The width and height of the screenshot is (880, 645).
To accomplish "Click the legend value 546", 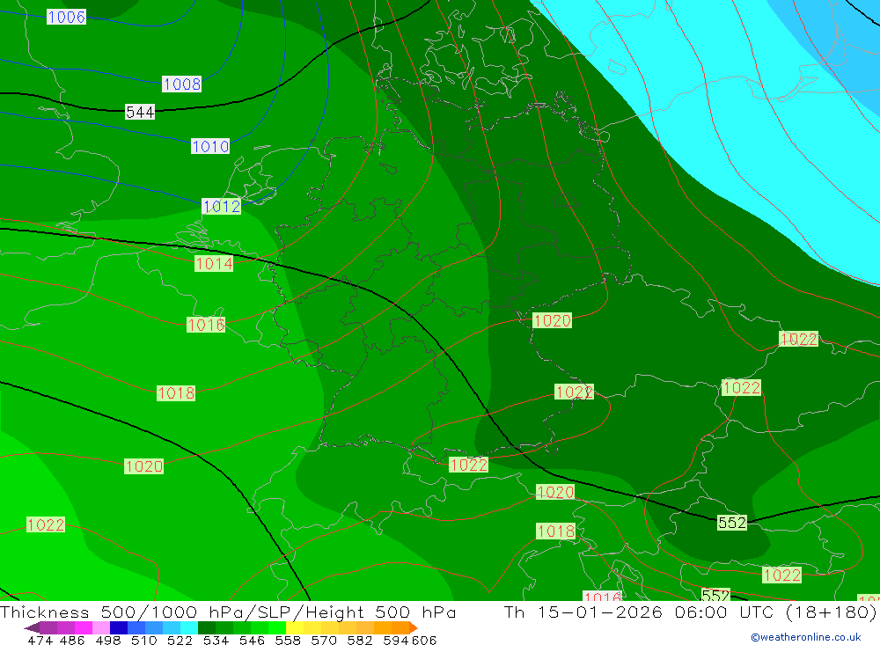I will (x=252, y=640).
